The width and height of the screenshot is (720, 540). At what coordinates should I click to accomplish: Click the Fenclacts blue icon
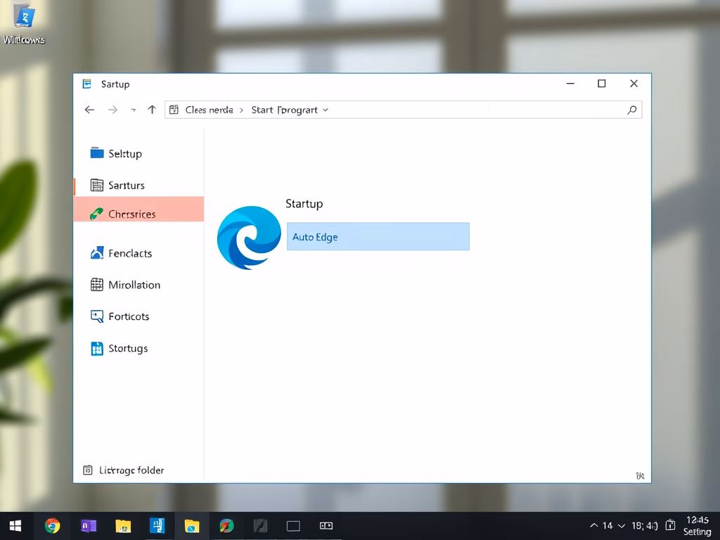pyautogui.click(x=97, y=253)
